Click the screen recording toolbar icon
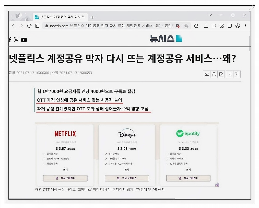 click(x=214, y=26)
